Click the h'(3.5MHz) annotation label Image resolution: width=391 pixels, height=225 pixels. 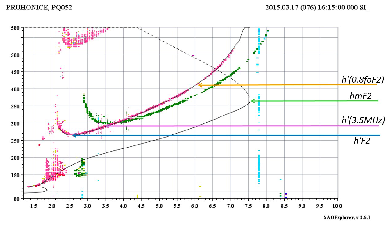(362, 120)
